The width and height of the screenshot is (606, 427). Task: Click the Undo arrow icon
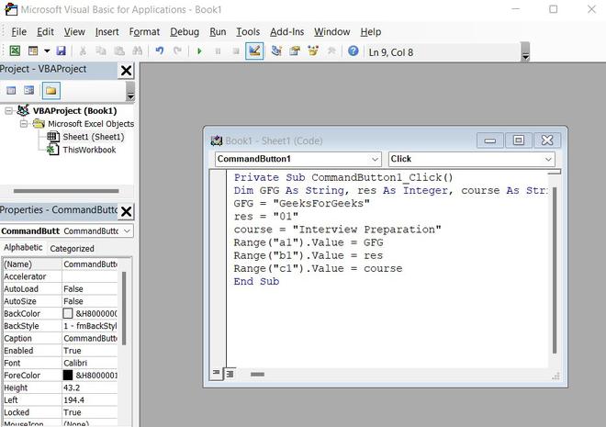click(x=159, y=51)
